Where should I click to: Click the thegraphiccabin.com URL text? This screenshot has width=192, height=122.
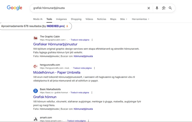point(54,40)
